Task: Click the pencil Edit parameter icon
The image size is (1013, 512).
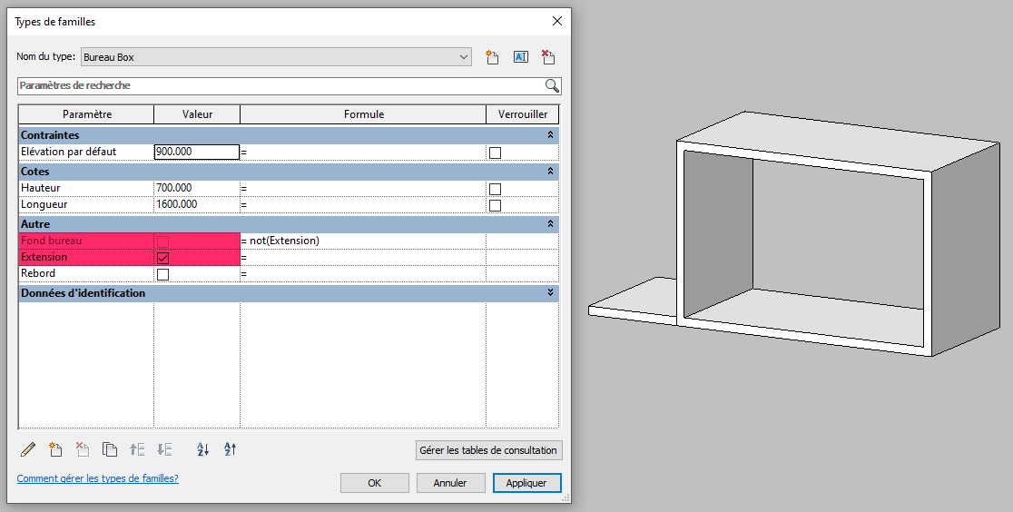Action: 28,448
